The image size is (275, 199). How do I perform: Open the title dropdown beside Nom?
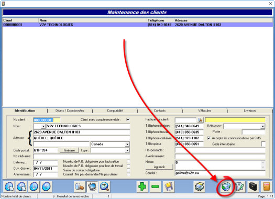pos(43,126)
